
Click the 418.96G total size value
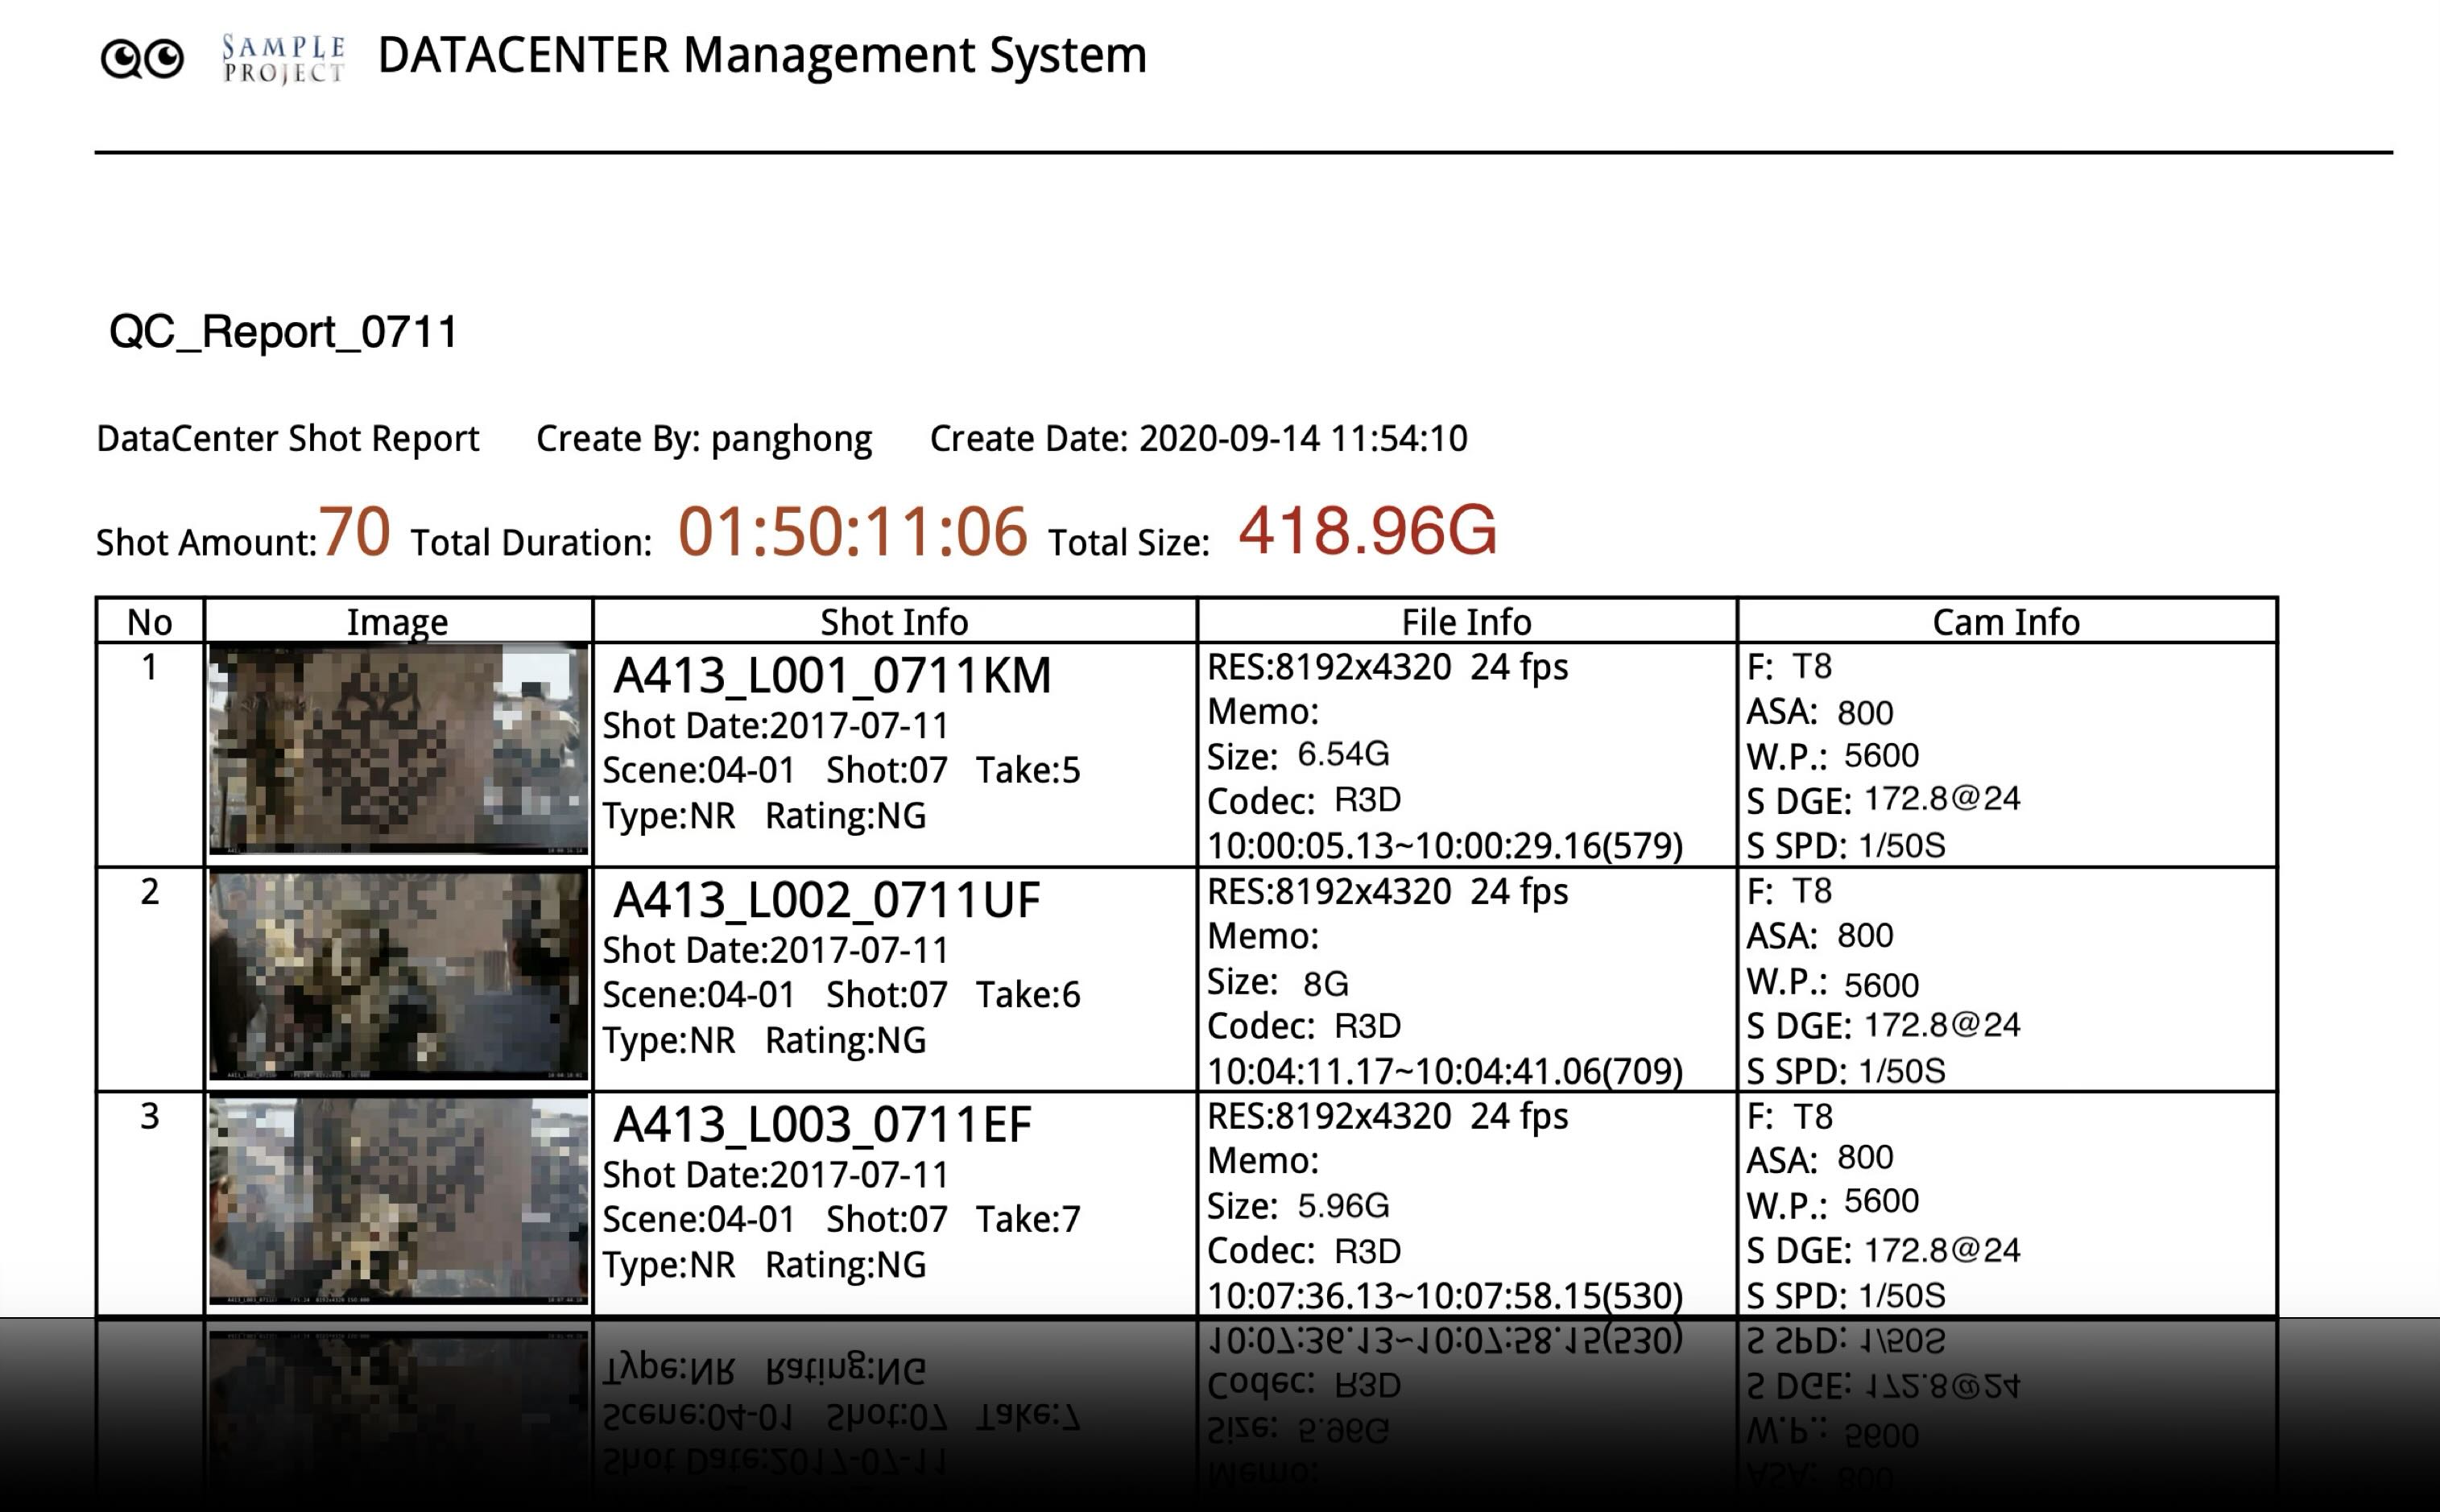pyautogui.click(x=1367, y=531)
